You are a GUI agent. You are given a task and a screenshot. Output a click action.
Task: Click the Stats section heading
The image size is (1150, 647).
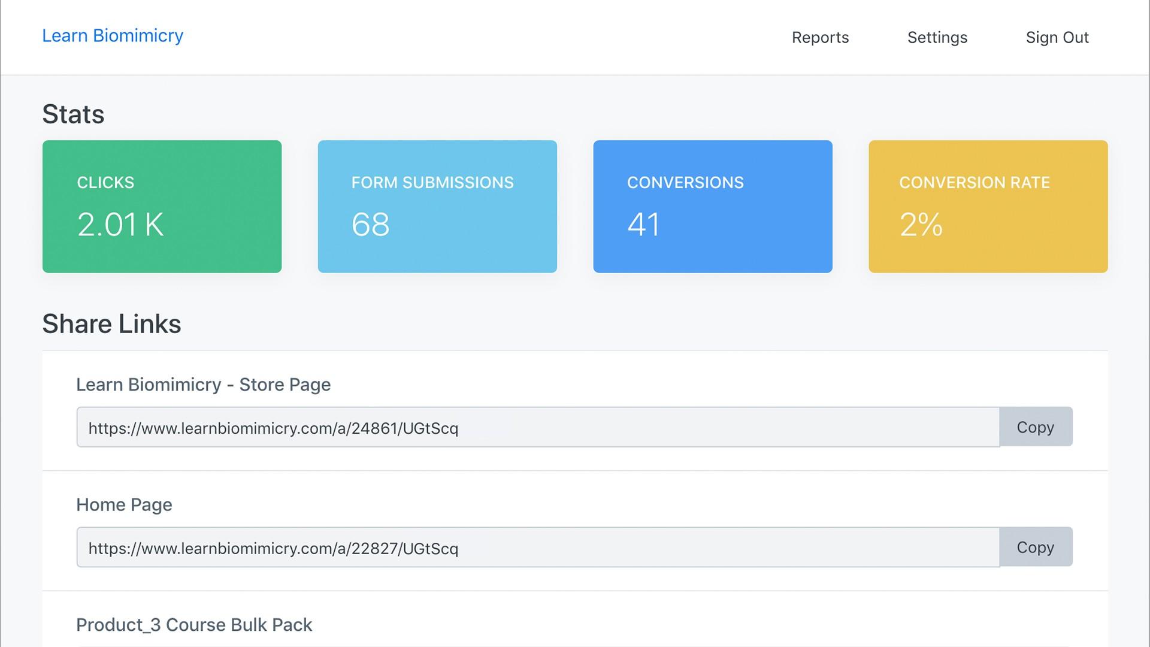pyautogui.click(x=73, y=114)
